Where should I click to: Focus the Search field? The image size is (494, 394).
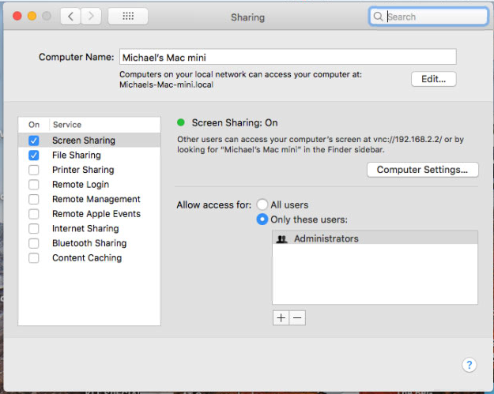click(428, 17)
